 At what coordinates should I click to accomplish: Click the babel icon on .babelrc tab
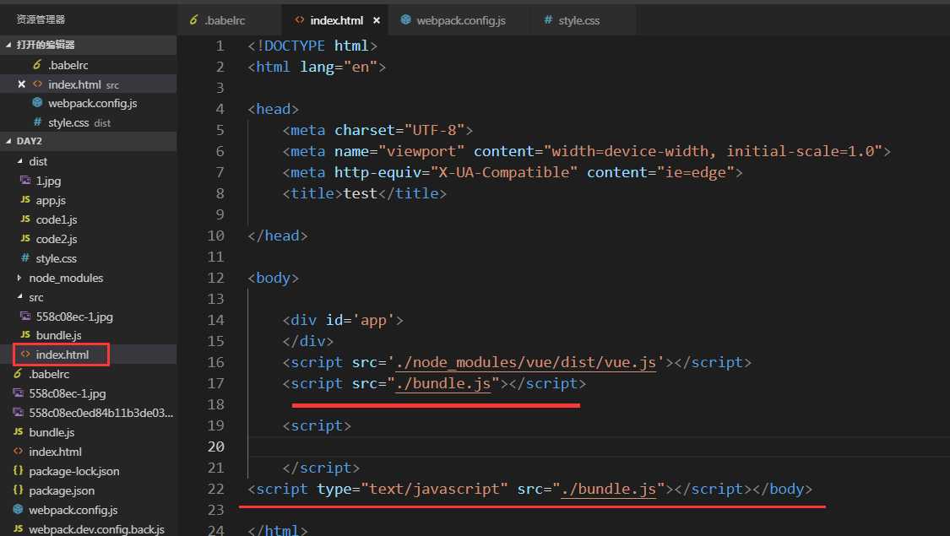tap(193, 20)
